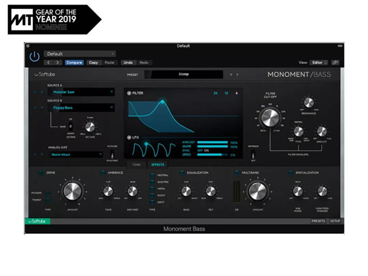The width and height of the screenshot is (368, 276).
Task: Click the Filter Envelope Type knob
Action: tap(298, 132)
